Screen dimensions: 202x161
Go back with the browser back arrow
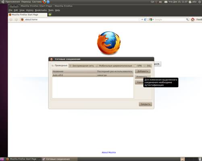[11, 20]
